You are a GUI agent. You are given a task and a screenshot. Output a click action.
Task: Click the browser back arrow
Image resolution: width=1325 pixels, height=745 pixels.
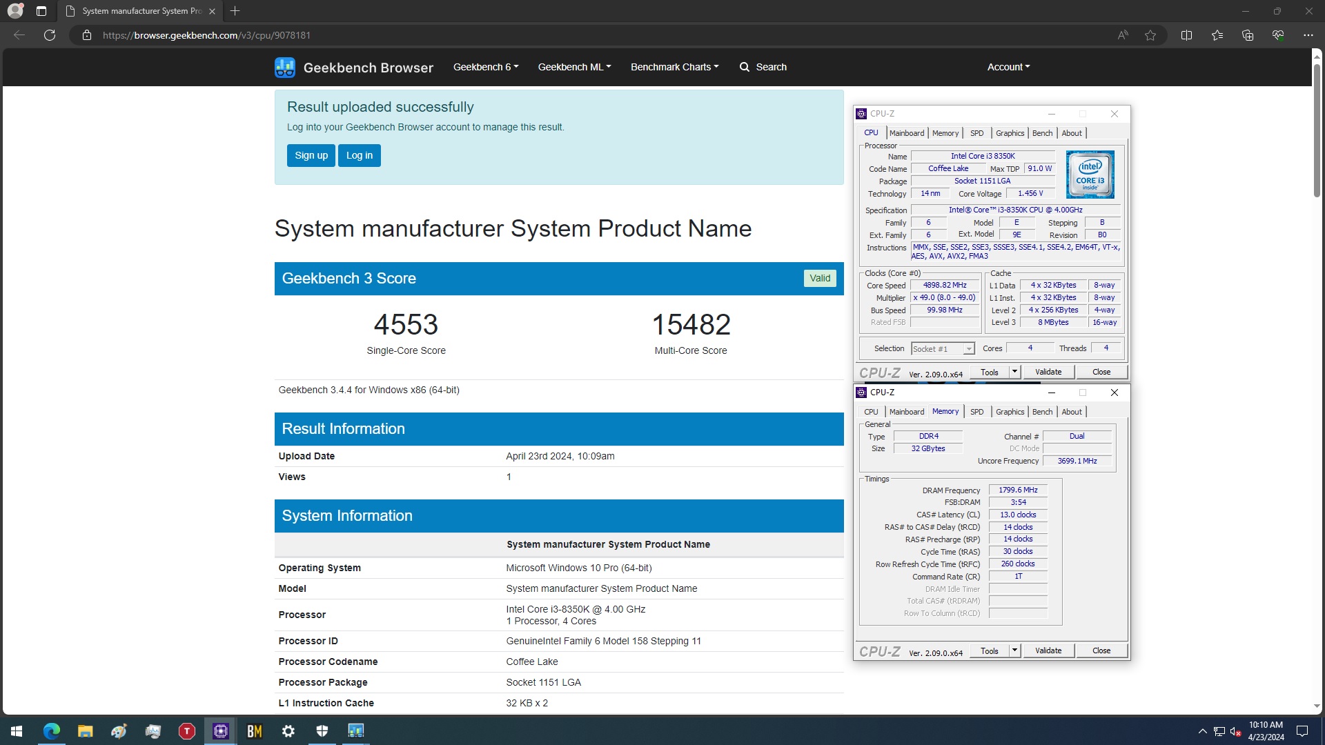(19, 35)
